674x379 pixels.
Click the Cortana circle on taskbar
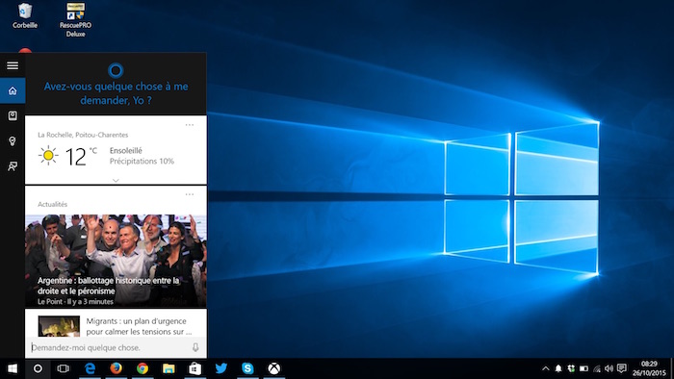38,368
